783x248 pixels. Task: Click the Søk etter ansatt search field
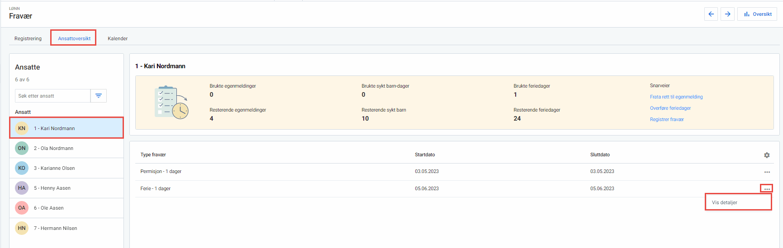[52, 96]
